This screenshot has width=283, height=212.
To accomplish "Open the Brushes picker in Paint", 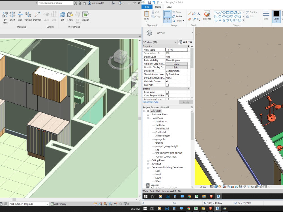I will 207,16.
